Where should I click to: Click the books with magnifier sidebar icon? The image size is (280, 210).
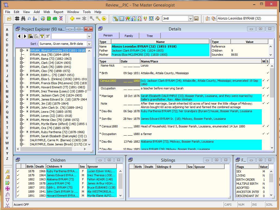point(8,183)
